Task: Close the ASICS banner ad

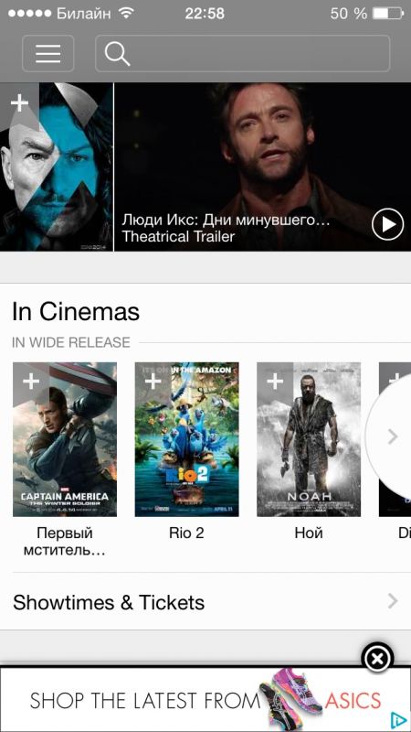Action: pyautogui.click(x=377, y=659)
